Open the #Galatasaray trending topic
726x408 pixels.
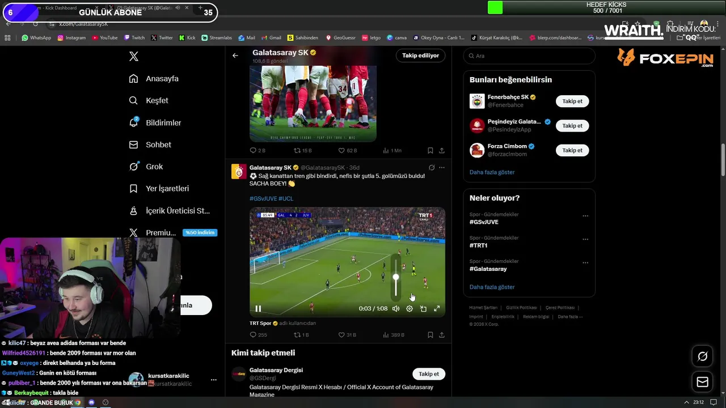click(x=488, y=269)
